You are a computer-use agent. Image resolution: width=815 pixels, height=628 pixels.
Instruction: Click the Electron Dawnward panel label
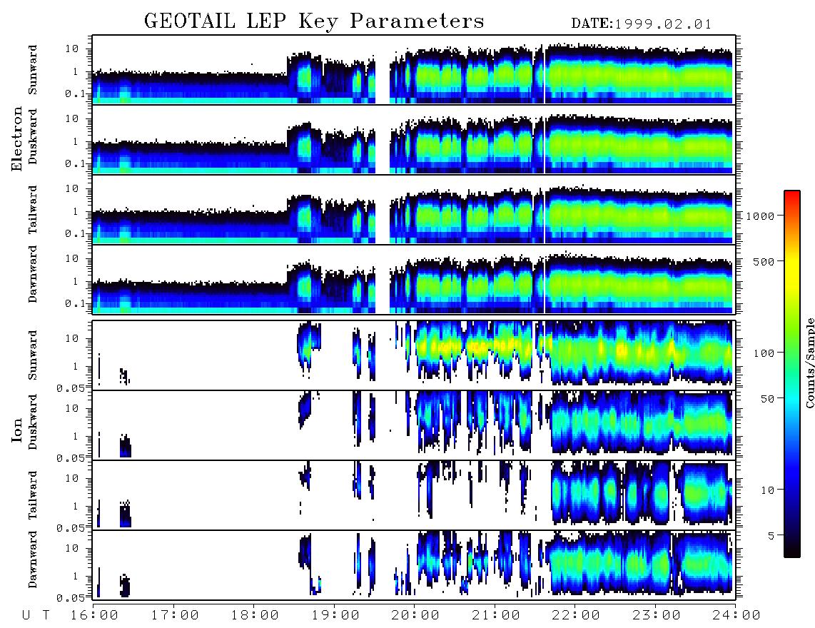pos(33,274)
